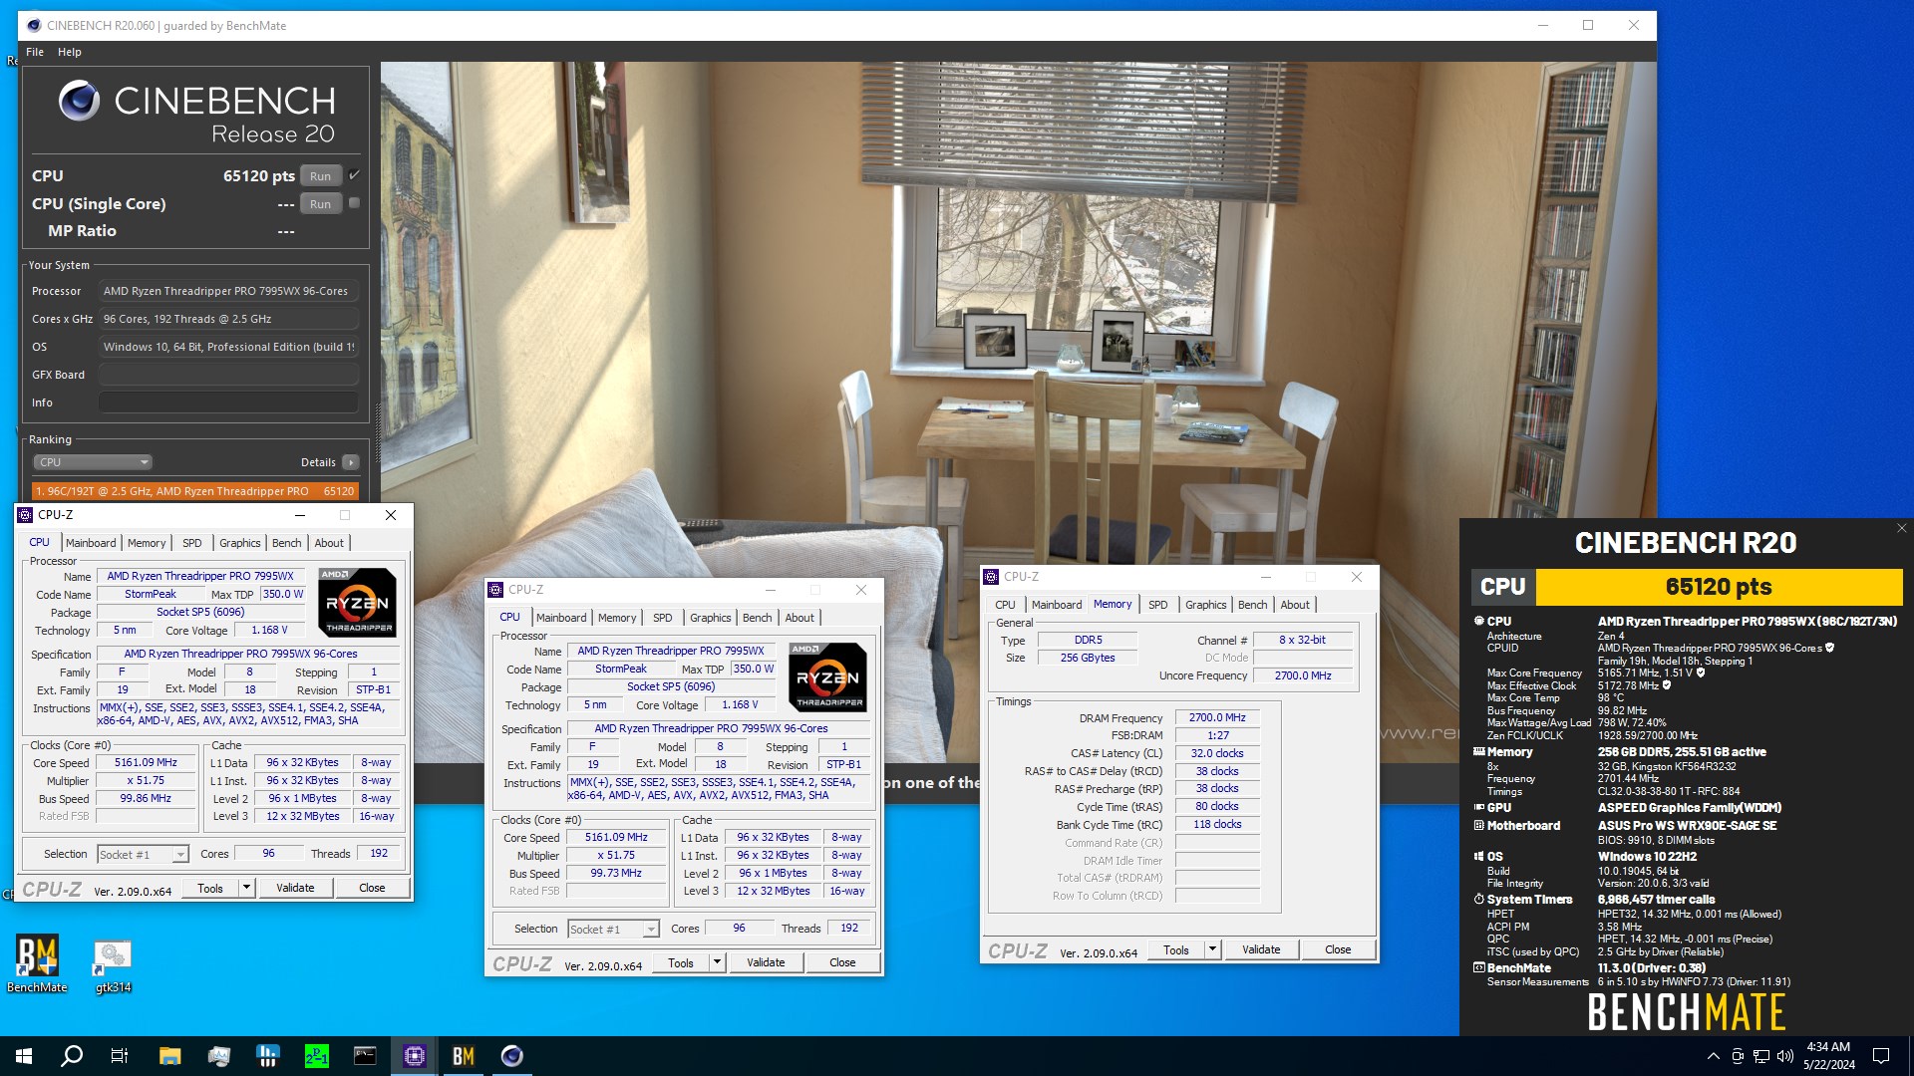Expand Tools arrow in left CPU-Z window
1914x1076 pixels.
pyautogui.click(x=246, y=888)
